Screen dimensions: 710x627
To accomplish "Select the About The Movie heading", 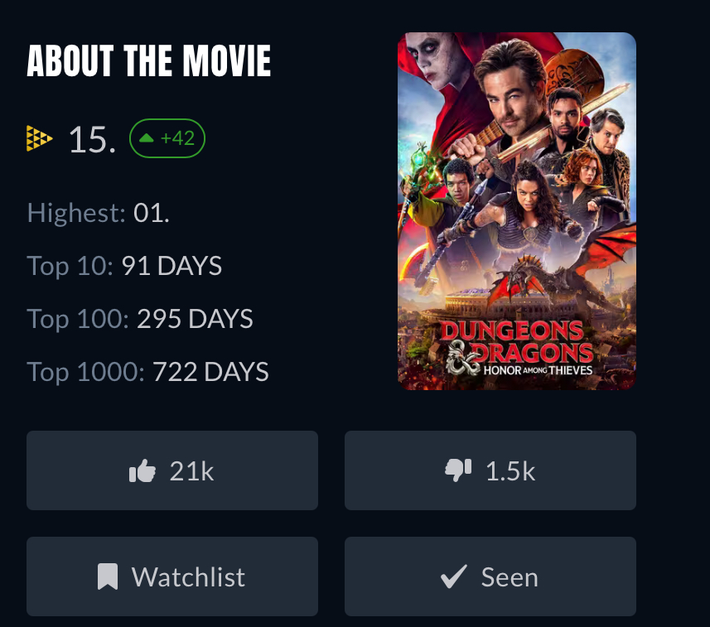I will pyautogui.click(x=149, y=61).
